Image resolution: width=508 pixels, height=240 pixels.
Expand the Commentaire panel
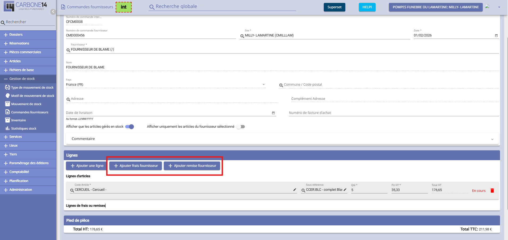pos(492,139)
